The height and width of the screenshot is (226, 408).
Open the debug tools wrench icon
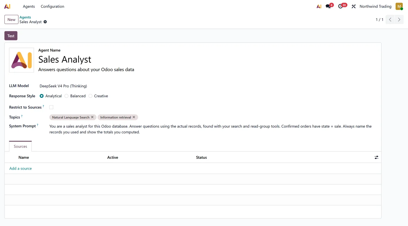(354, 6)
